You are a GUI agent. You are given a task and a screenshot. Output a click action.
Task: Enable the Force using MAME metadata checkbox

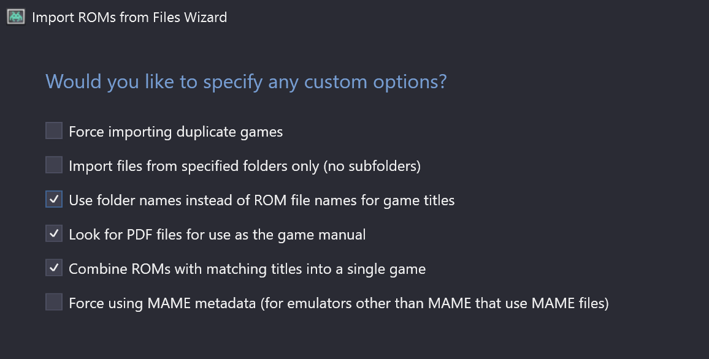(54, 302)
